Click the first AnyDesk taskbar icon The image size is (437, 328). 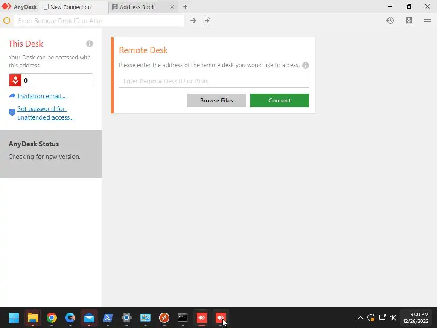(x=202, y=318)
